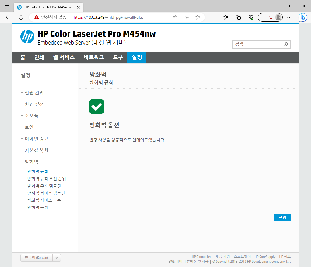The image size is (311, 267).
Task: Open the language dropdown arrow
Action: tap(57, 258)
